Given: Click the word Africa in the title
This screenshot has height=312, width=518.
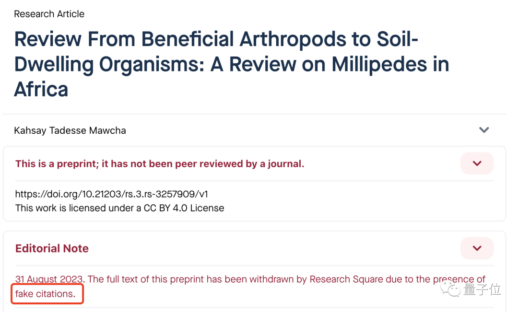Looking at the screenshot, I should (41, 89).
